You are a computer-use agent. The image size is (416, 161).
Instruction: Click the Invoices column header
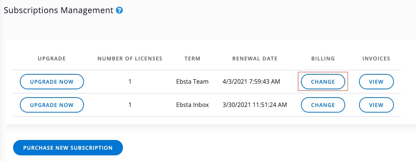tap(376, 59)
